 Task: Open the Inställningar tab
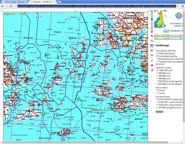tap(174, 38)
